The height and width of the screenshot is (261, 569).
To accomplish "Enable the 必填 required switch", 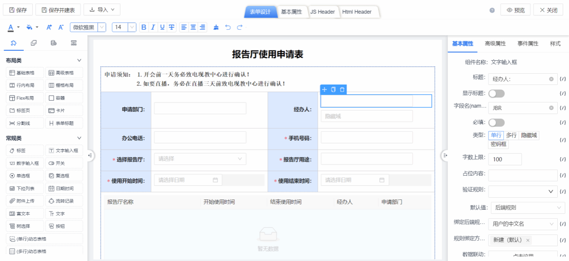I will pos(496,123).
